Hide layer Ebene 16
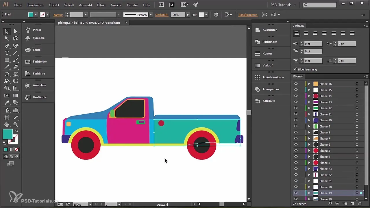This screenshot has width=370, height=208. click(x=296, y=84)
